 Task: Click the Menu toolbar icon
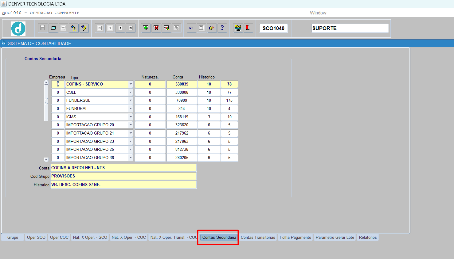(238, 28)
